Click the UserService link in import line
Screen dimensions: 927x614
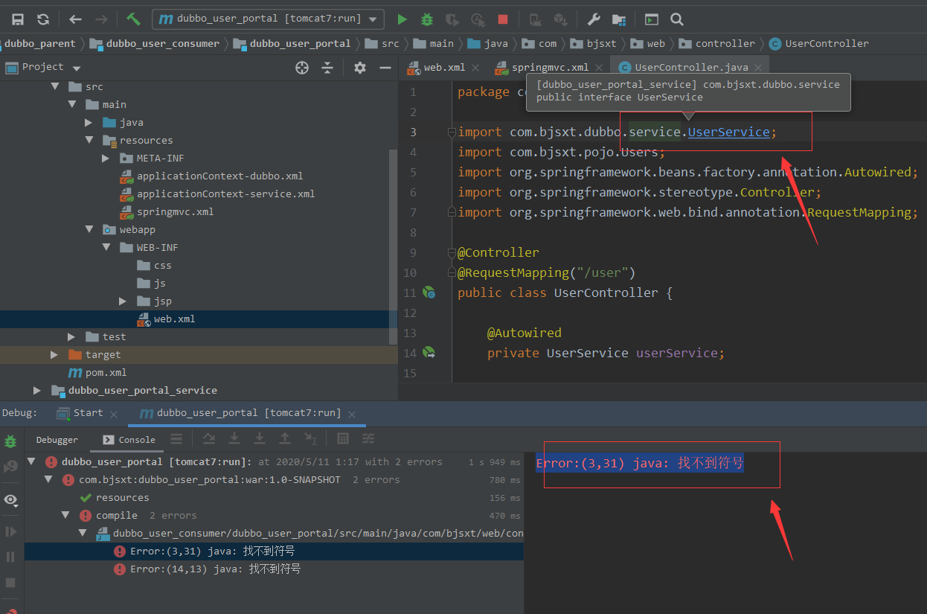[x=728, y=132]
